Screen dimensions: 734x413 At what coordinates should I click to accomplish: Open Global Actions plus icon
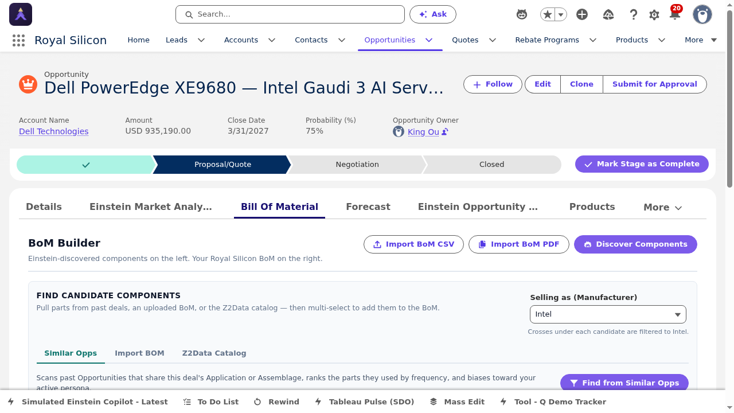[582, 14]
